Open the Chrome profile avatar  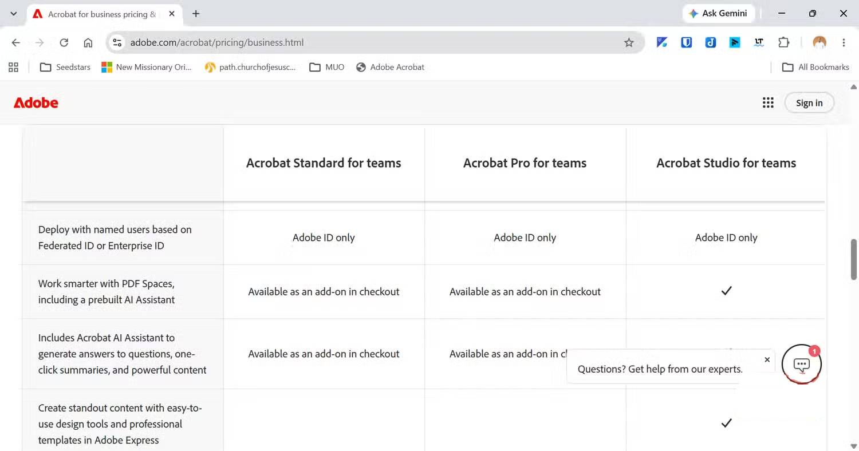tap(819, 42)
